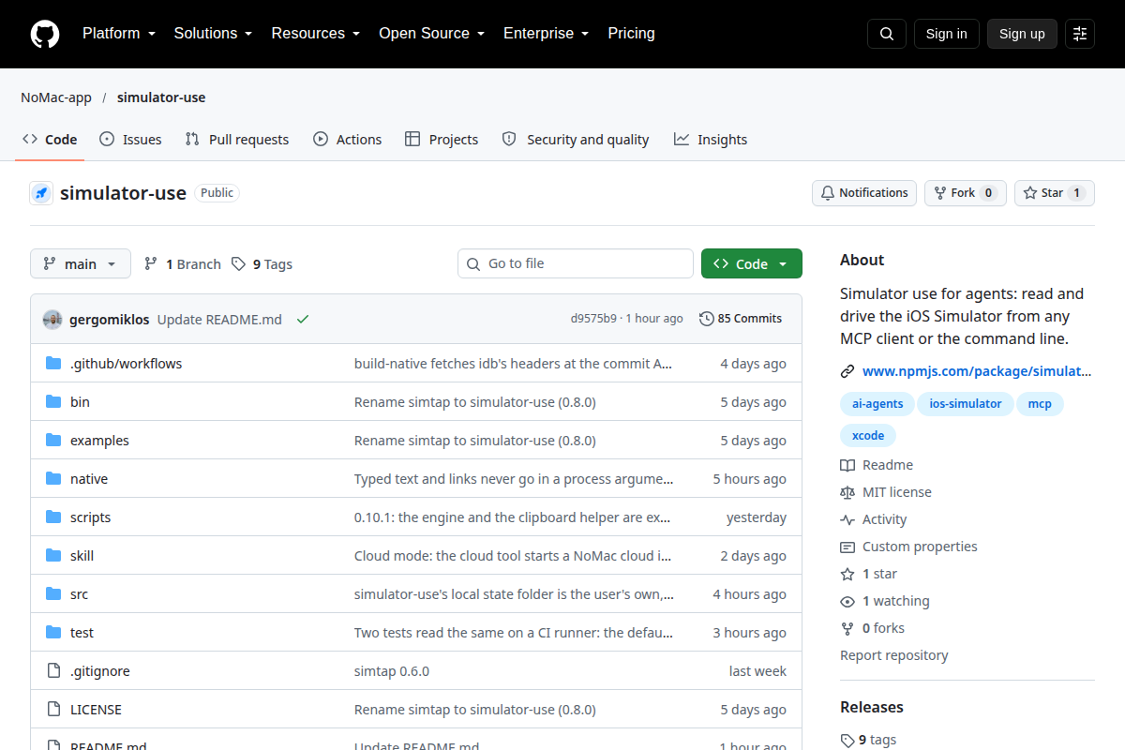The height and width of the screenshot is (750, 1125).
Task: Fork the simulator-use repository
Action: 966,193
